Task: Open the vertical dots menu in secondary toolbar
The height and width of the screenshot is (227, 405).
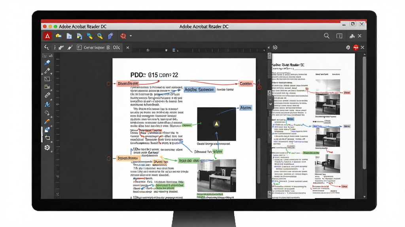Action: (55, 47)
